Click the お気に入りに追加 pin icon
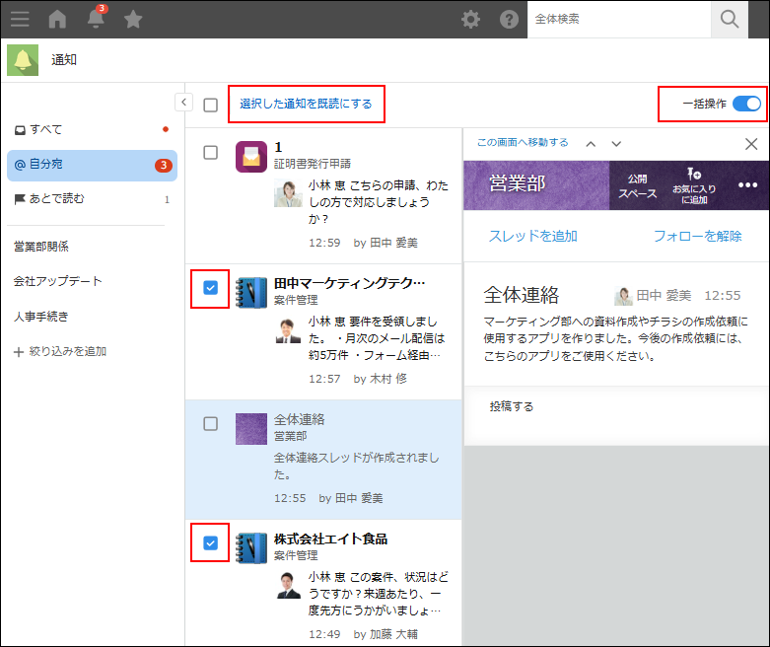The height and width of the screenshot is (647, 770). [x=693, y=174]
